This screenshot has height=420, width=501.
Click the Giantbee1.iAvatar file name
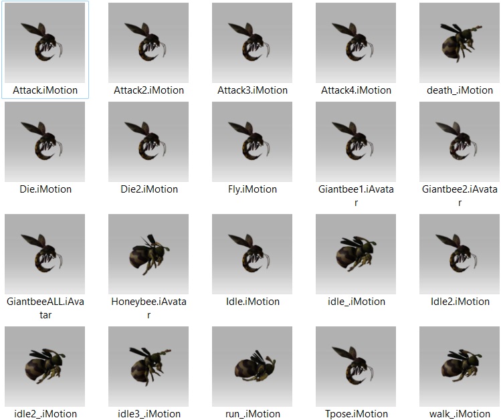(356, 196)
